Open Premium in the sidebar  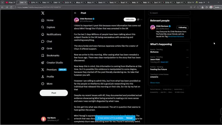49,69
